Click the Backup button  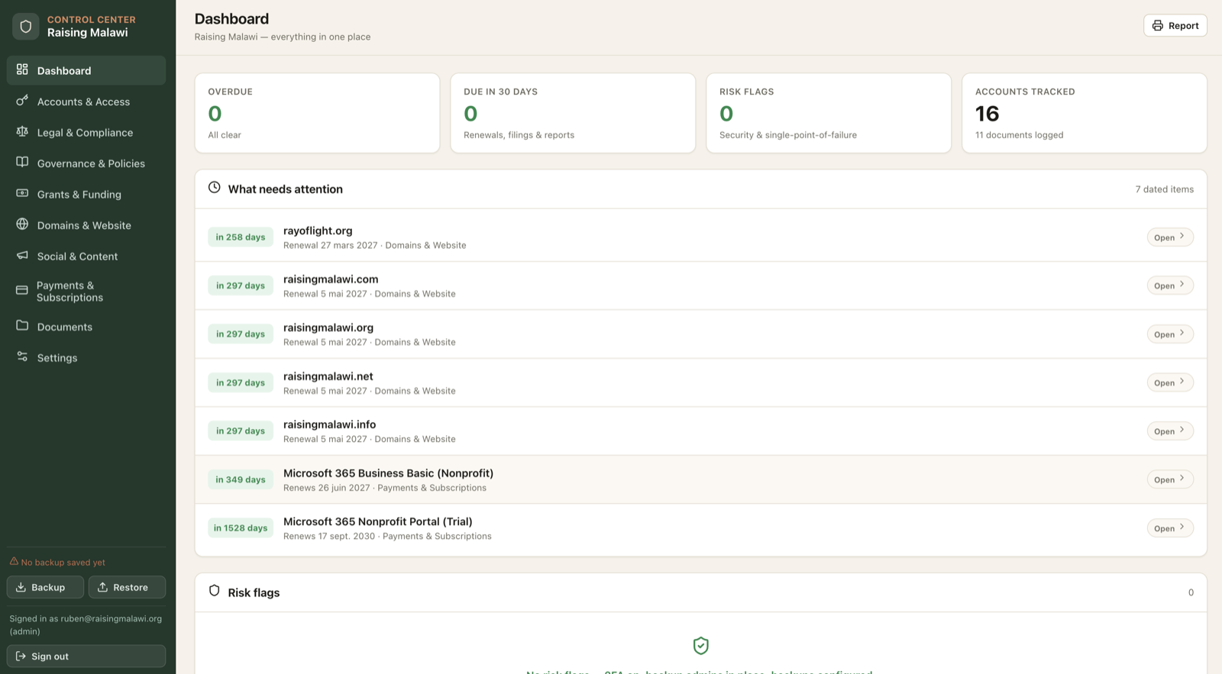coord(45,587)
